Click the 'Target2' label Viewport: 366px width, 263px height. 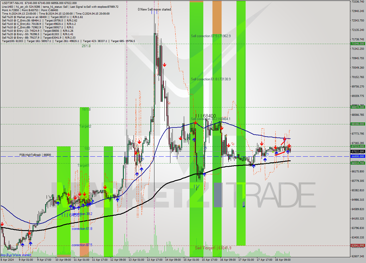[85, 126]
